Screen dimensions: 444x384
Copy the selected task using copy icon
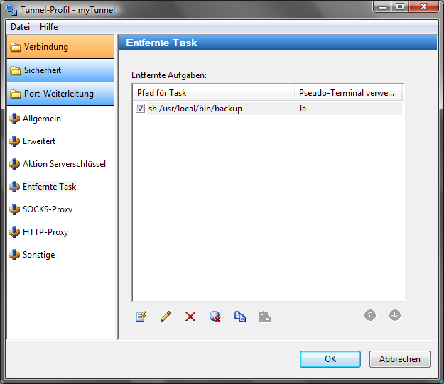pos(240,317)
